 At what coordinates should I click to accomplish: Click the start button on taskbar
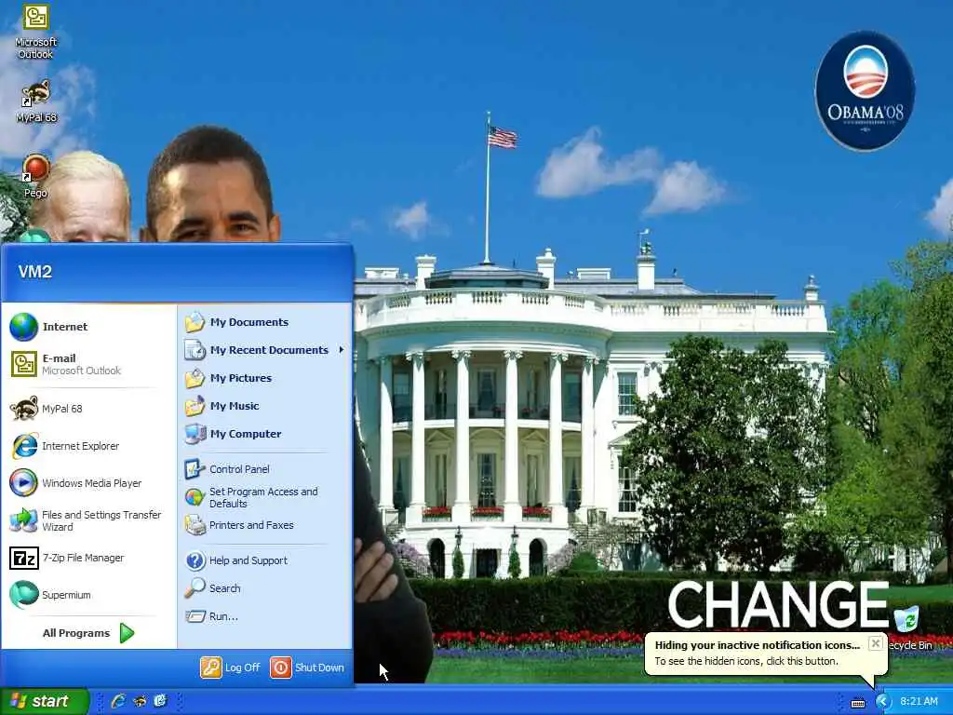45,701
